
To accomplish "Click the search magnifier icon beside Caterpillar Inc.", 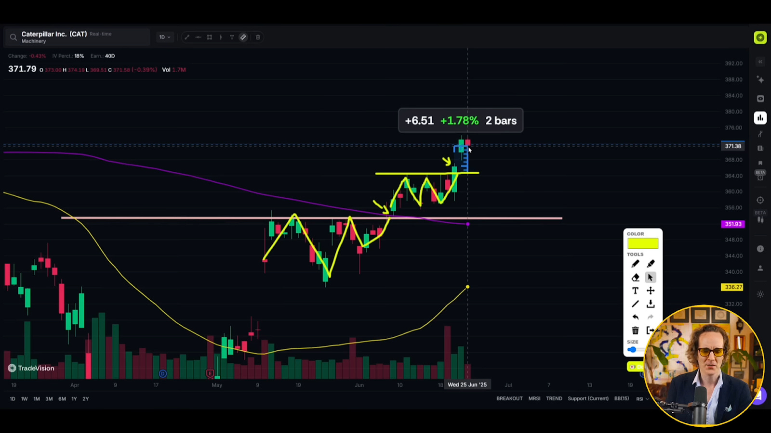I will 13,37.
